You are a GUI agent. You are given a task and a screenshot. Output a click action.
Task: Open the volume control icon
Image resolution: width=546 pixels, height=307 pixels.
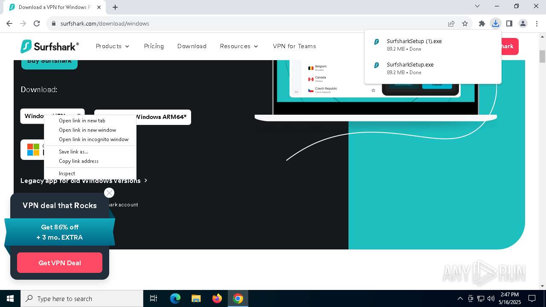click(x=491, y=298)
